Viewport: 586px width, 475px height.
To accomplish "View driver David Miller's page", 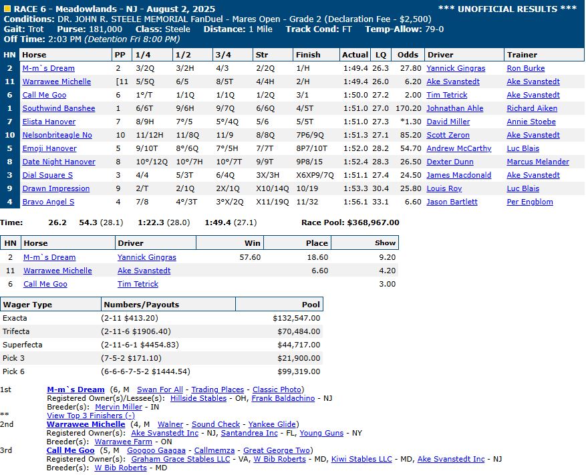I will [448, 122].
